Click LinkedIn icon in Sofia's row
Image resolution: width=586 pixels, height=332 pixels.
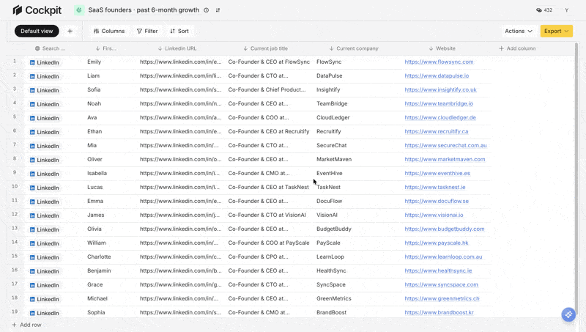point(32,90)
